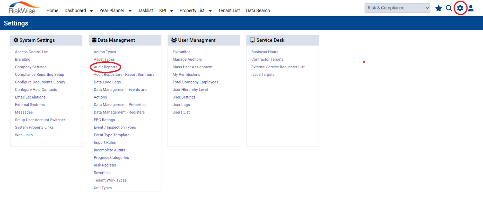Viewport: 483px width, 211px height.
Task: Open Progress Categories link
Action: tap(111, 158)
